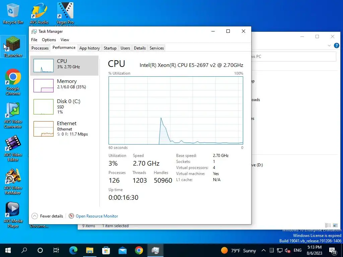Screen dimensions: 343x257
Task: Open the AVS Video Converter shortcut
Action: [x=13, y=115]
